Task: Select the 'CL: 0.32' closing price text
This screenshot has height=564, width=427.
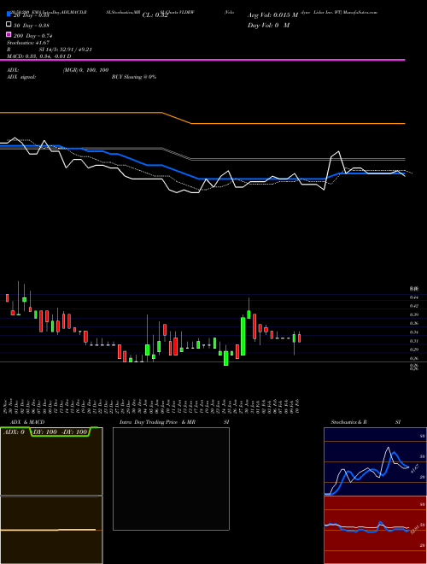Action: [155, 15]
